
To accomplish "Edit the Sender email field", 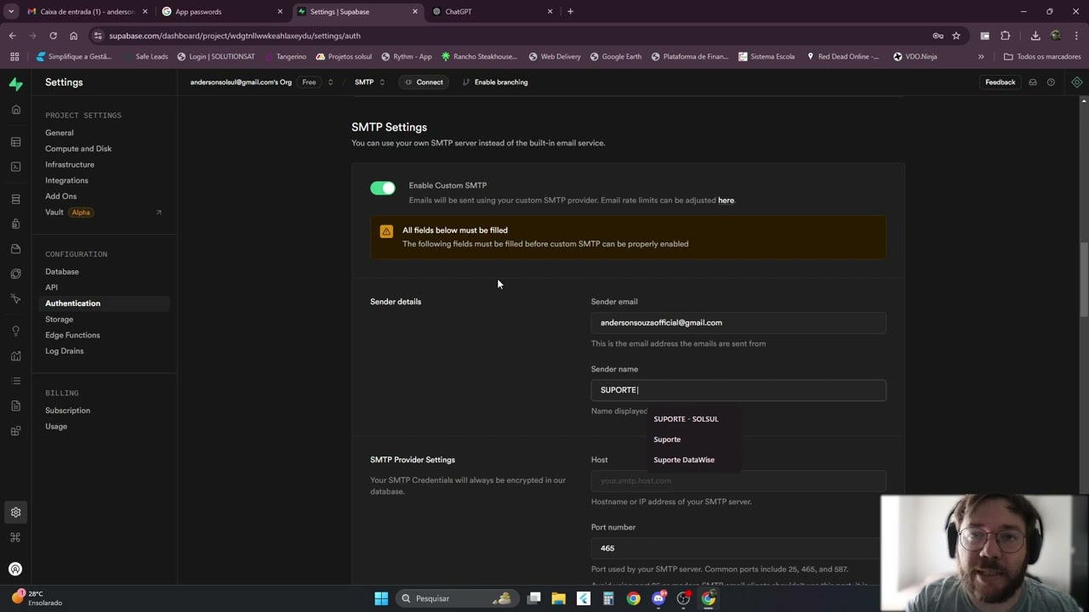I will pos(738,323).
